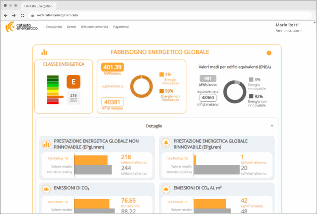
Task: Open the Condomini menu
Action: click(x=54, y=27)
